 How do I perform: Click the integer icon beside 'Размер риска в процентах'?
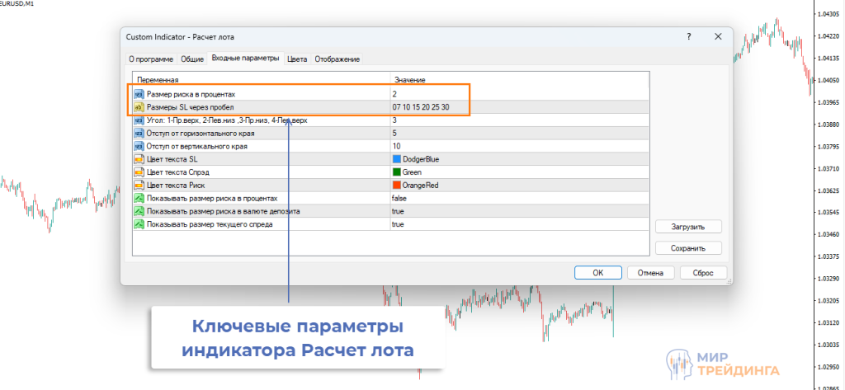coord(139,95)
